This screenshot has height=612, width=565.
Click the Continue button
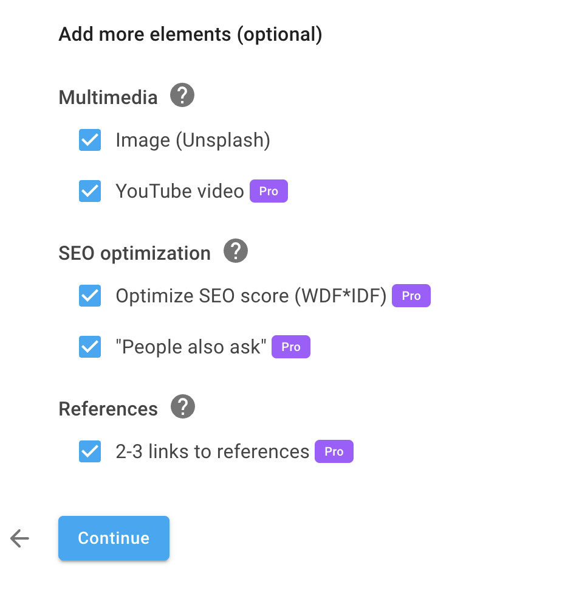point(114,538)
